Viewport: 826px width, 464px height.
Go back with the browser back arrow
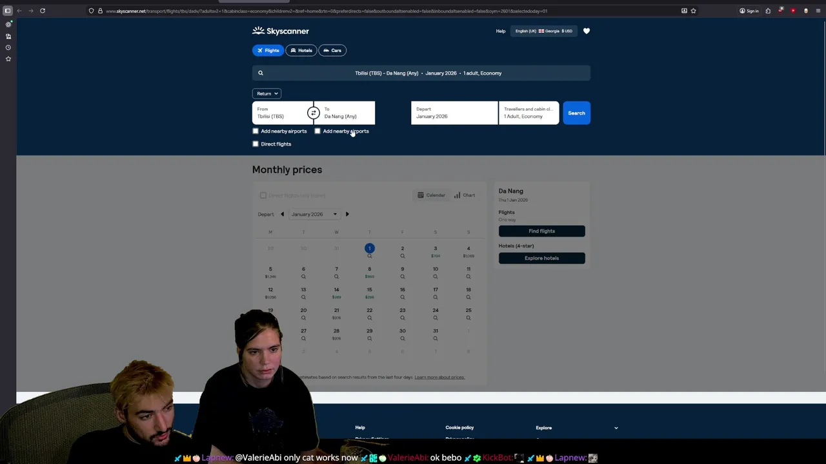pos(19,10)
